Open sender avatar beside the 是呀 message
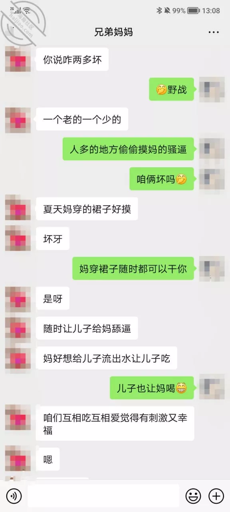Viewport: 230px width, 512px height. 18,298
